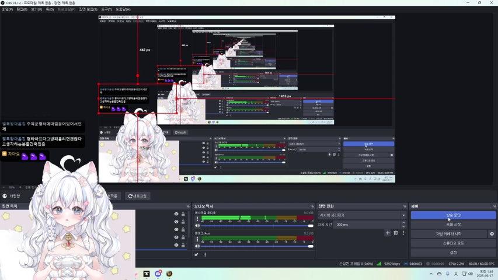The image size is (498, 280).
Task: Adjust the desktop audio volume slider
Action: point(257,226)
